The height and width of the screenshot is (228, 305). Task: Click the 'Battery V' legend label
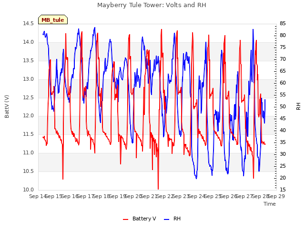[144, 218]
